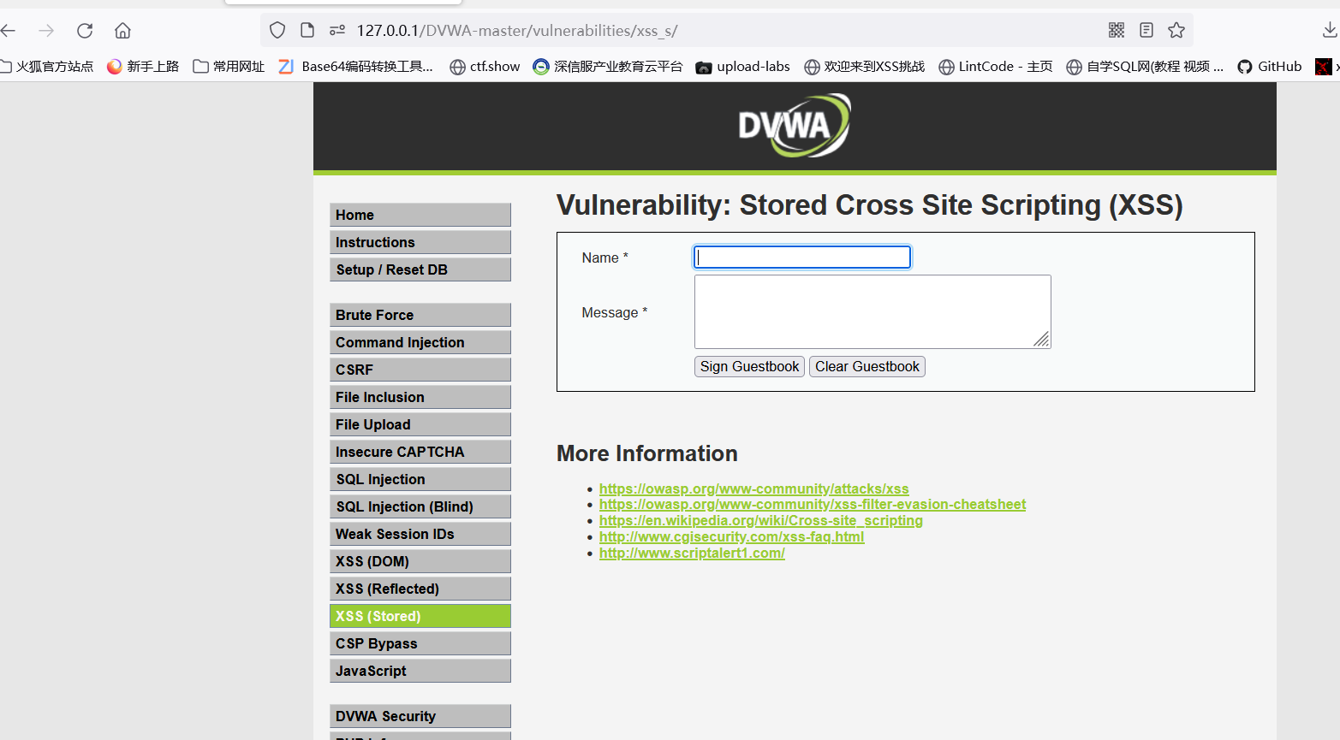
Task: Bookmark this page via the star icon
Action: [x=1176, y=28]
